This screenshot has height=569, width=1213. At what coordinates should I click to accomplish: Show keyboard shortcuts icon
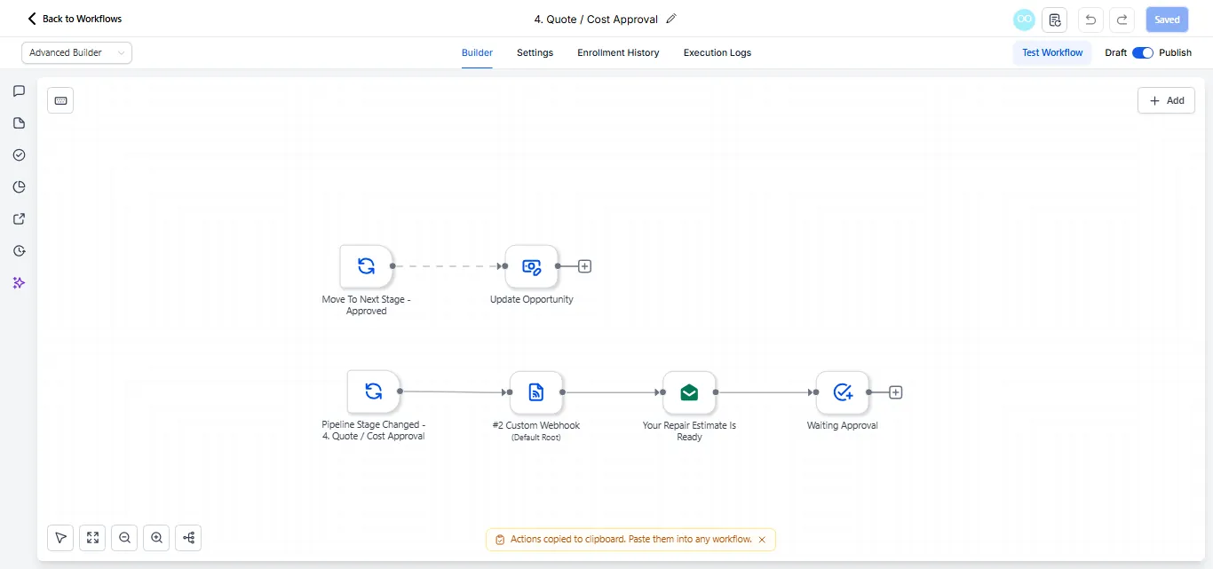coord(60,100)
